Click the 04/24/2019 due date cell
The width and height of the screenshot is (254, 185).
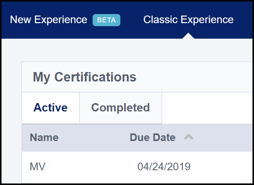tap(164, 166)
